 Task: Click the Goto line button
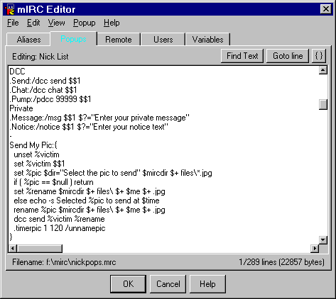[x=288, y=56]
